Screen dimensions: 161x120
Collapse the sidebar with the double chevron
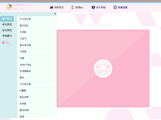click(55, 14)
